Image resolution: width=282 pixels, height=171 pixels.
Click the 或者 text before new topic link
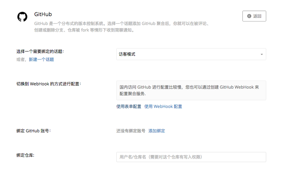coord(22,60)
